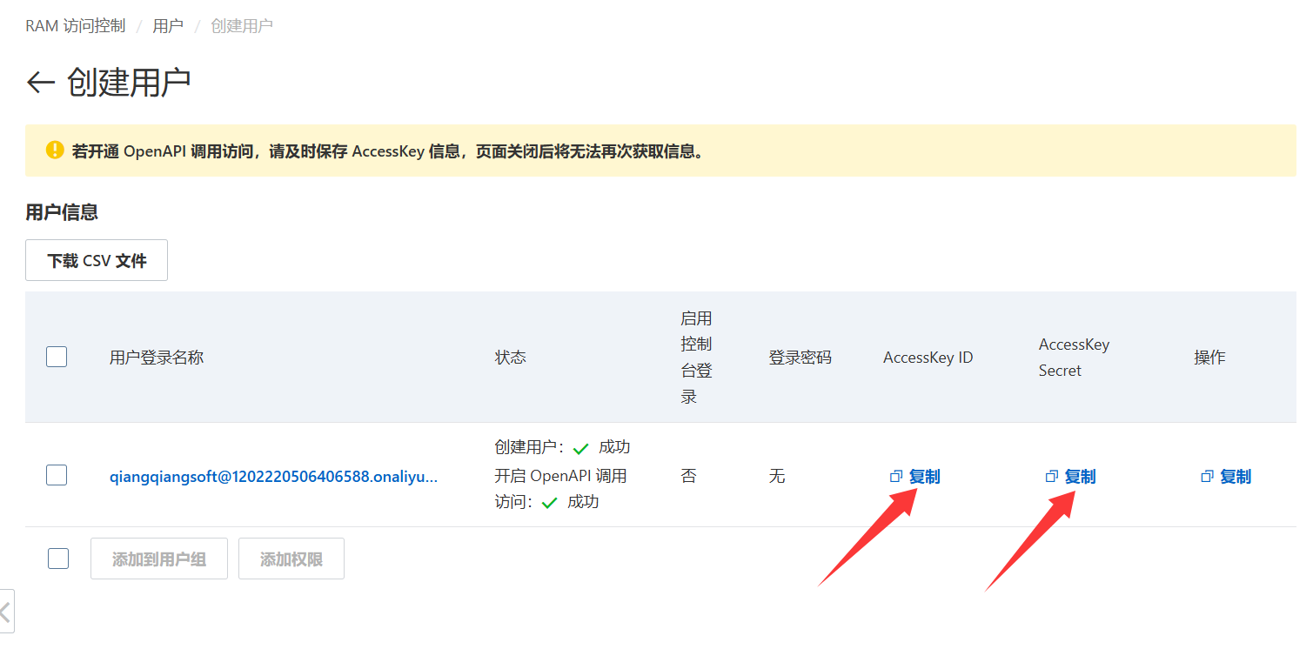
Task: Click the yellow warning icon in the banner
Action: pyautogui.click(x=55, y=151)
